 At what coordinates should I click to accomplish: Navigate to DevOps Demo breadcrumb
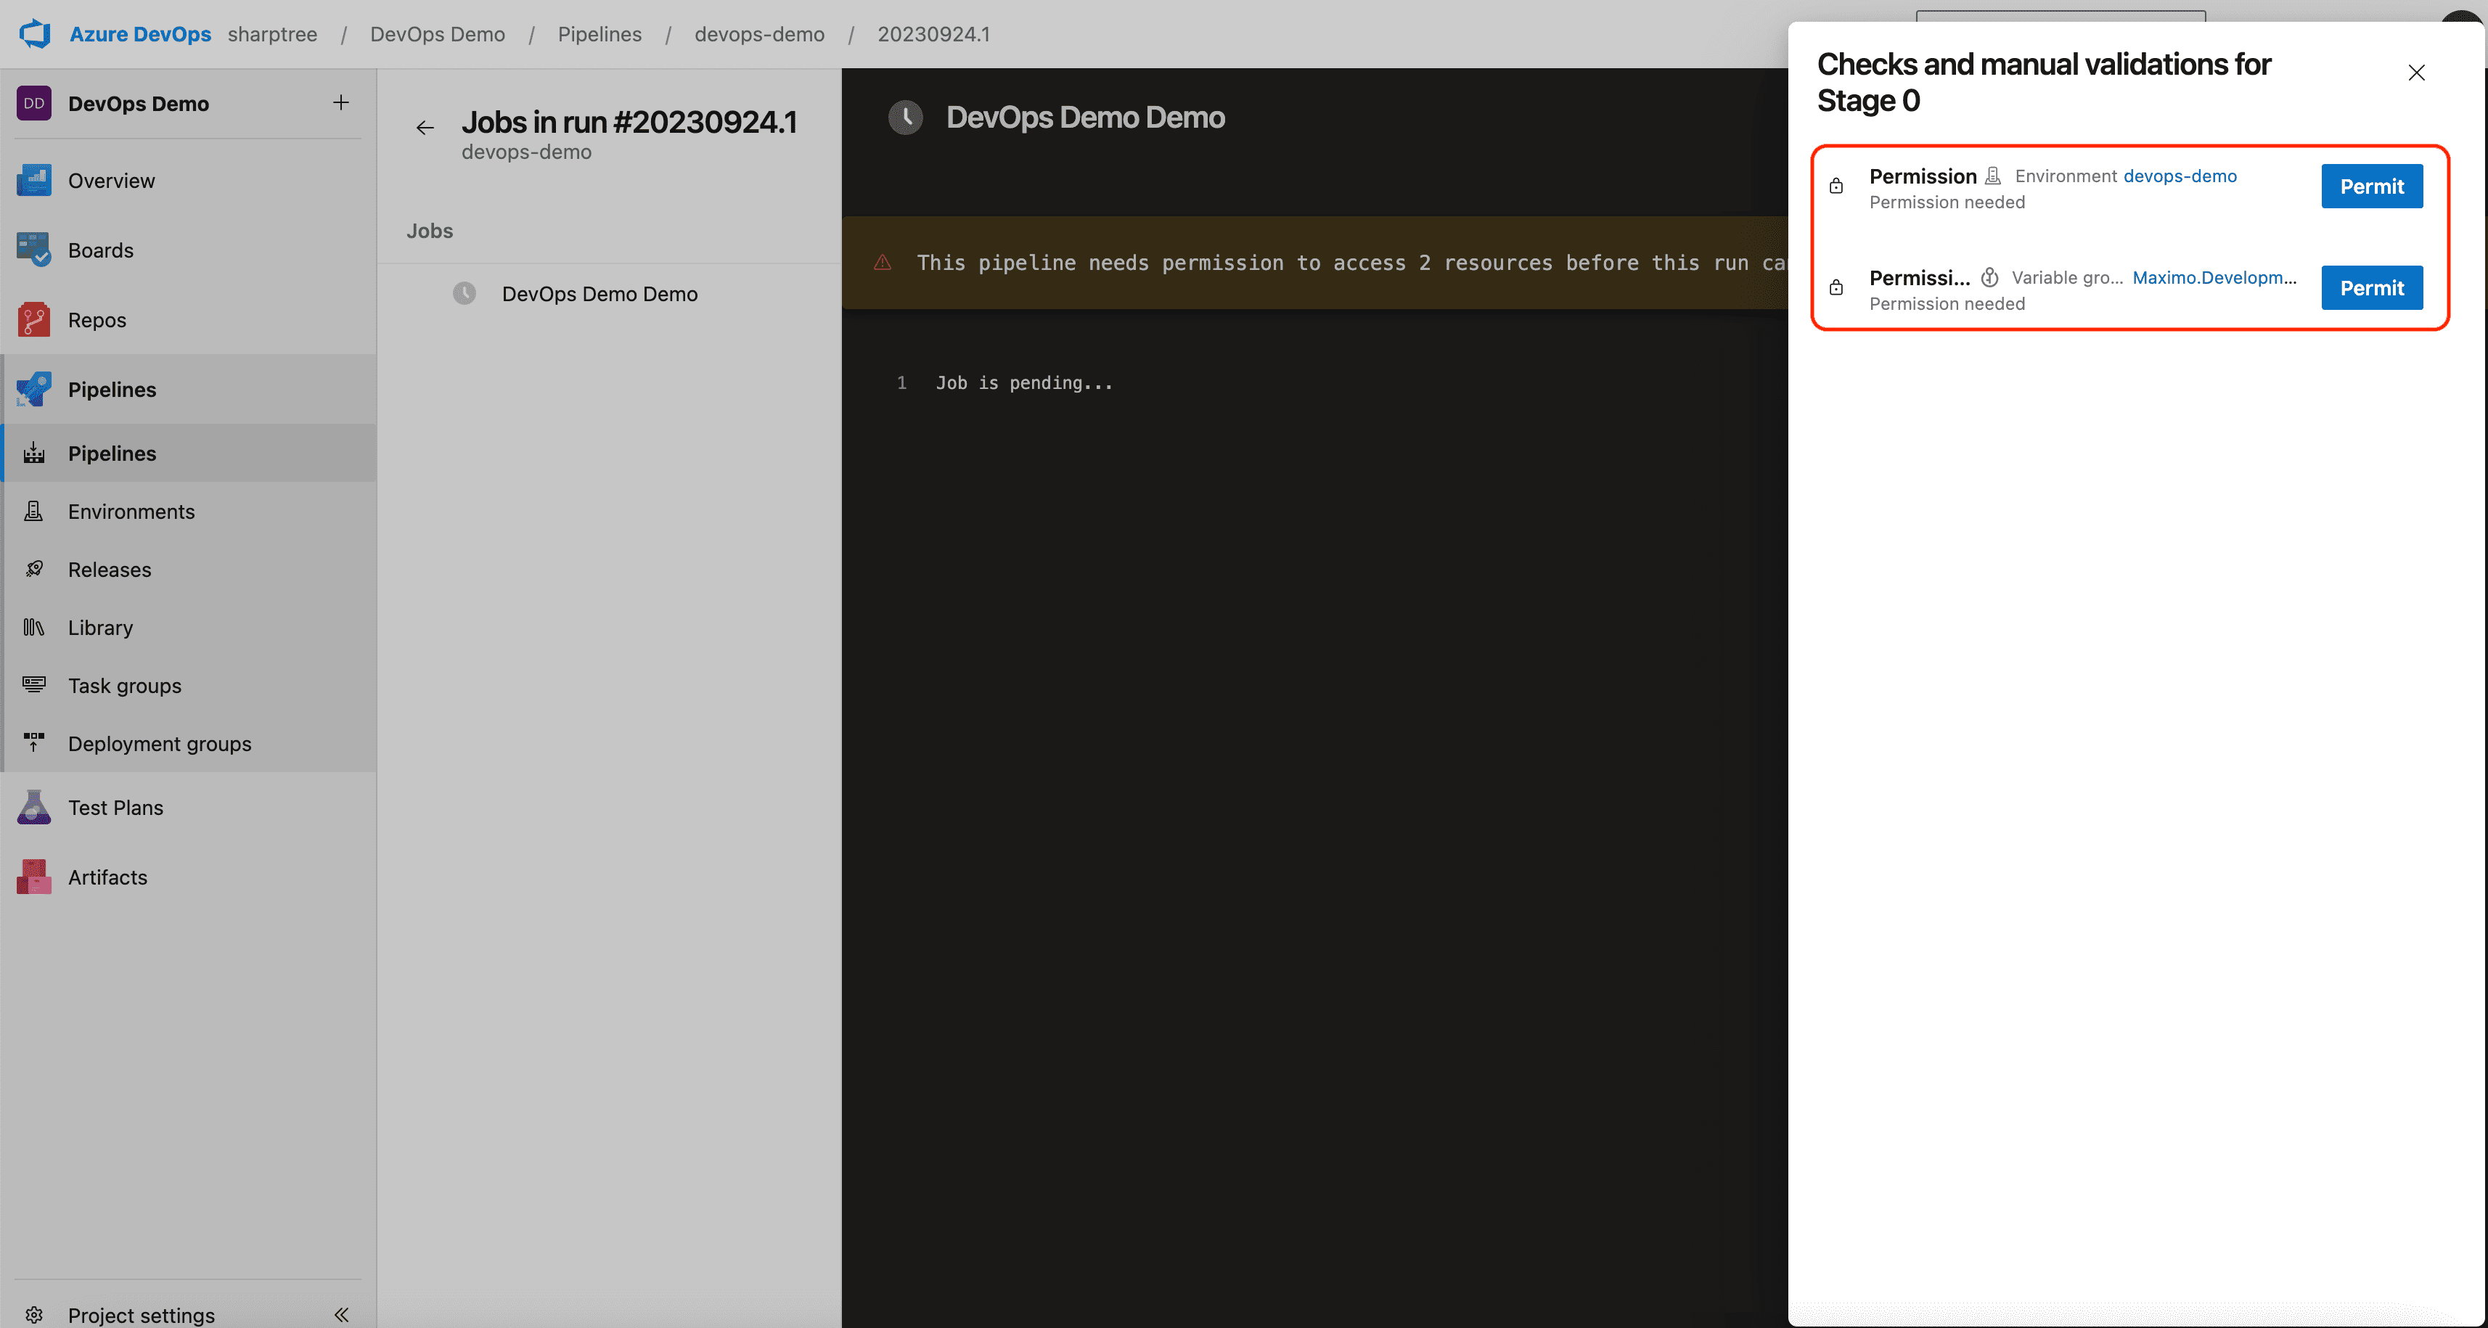(x=438, y=34)
